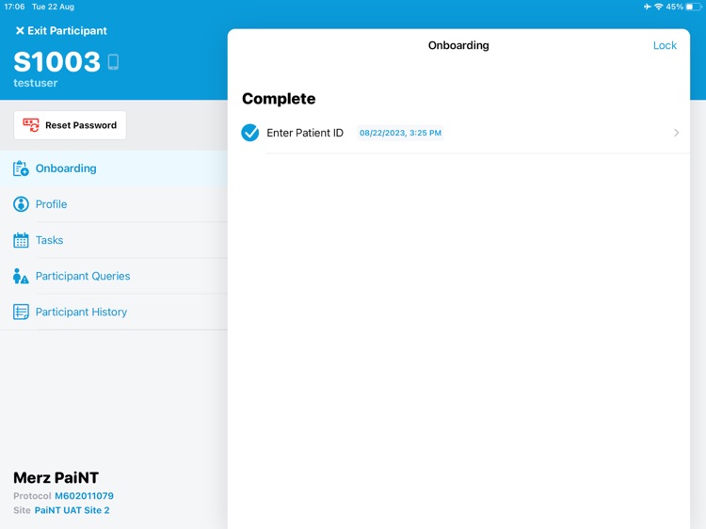706x529 pixels.
Task: Open the Profile section
Action: [114, 204]
